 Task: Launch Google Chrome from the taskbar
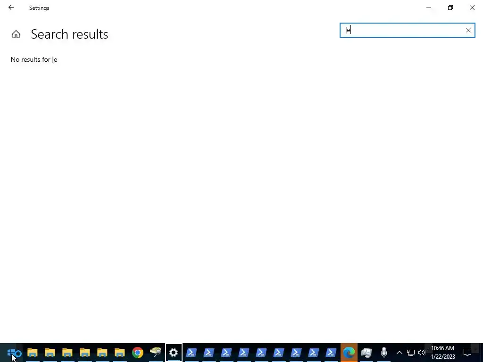(138, 353)
